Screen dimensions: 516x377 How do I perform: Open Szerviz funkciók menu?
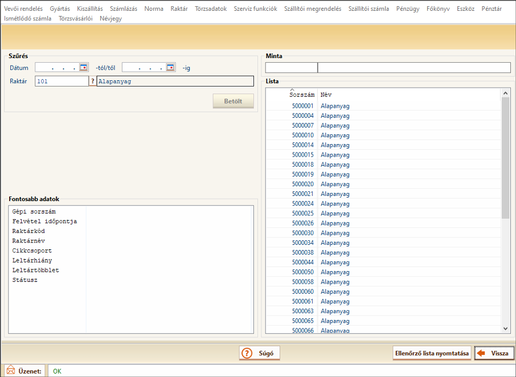[x=255, y=9]
